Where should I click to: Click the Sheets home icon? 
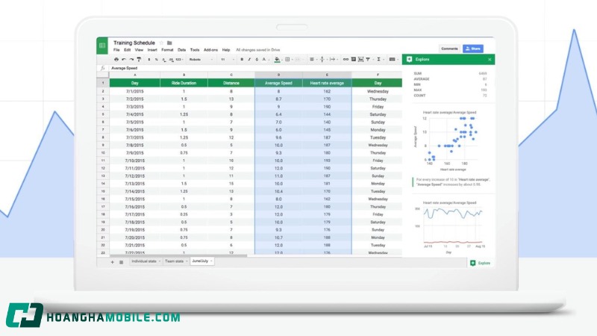click(x=102, y=46)
